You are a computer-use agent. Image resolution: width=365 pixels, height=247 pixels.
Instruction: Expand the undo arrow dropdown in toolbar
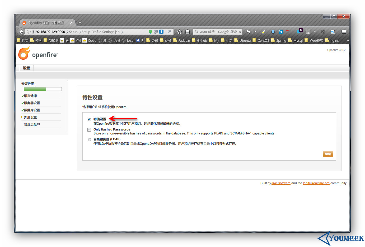point(255,32)
